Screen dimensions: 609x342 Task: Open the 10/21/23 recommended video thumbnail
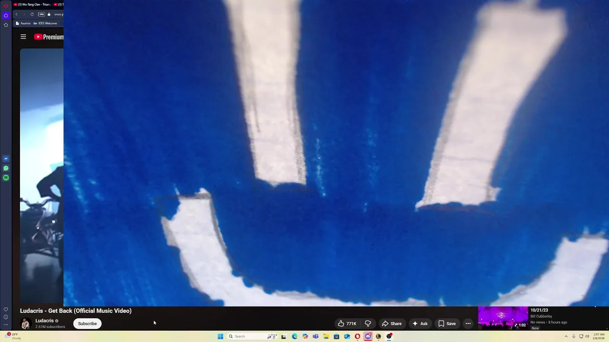pos(503,318)
